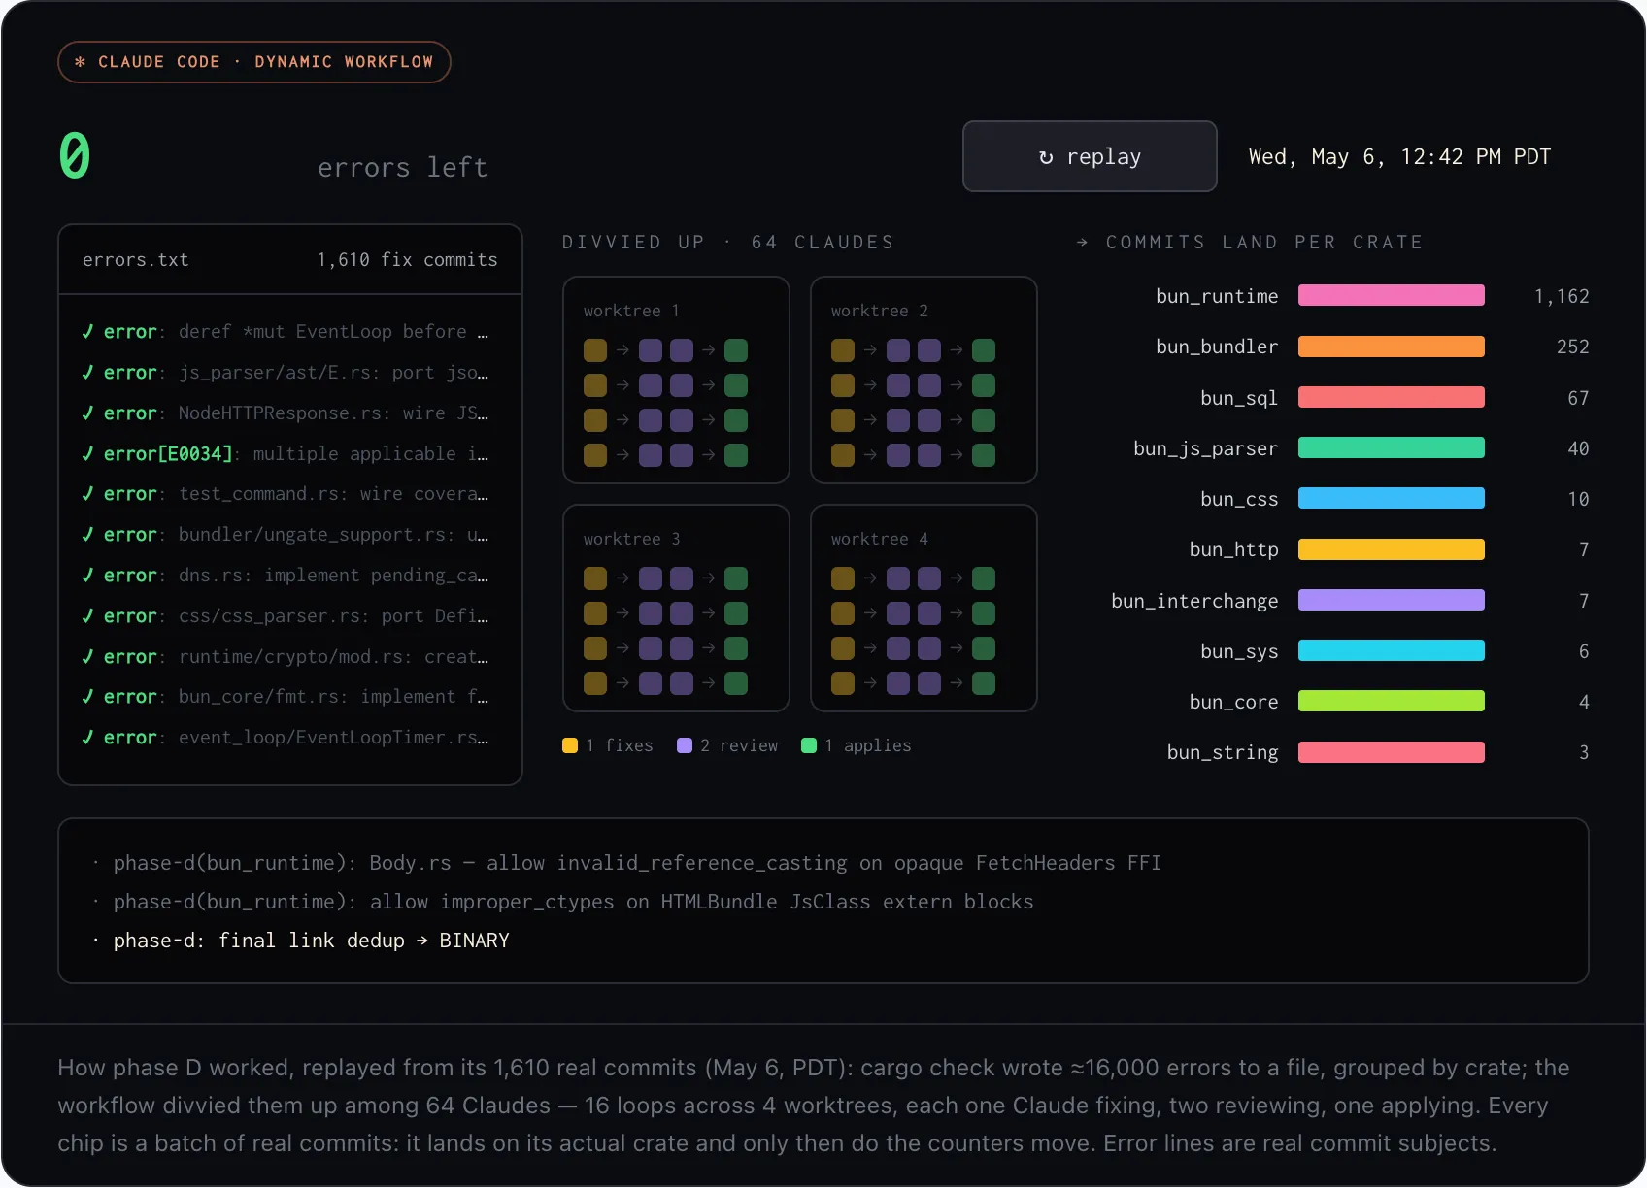Click the lime bun_core commit bar
Screen dimensions: 1647x1188
pos(1392,701)
